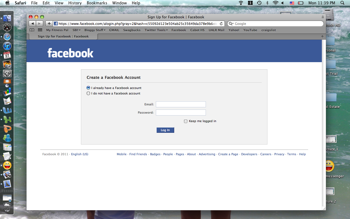Expand the Bloggy Stuff dropdown
350x219 pixels.
coord(95,30)
